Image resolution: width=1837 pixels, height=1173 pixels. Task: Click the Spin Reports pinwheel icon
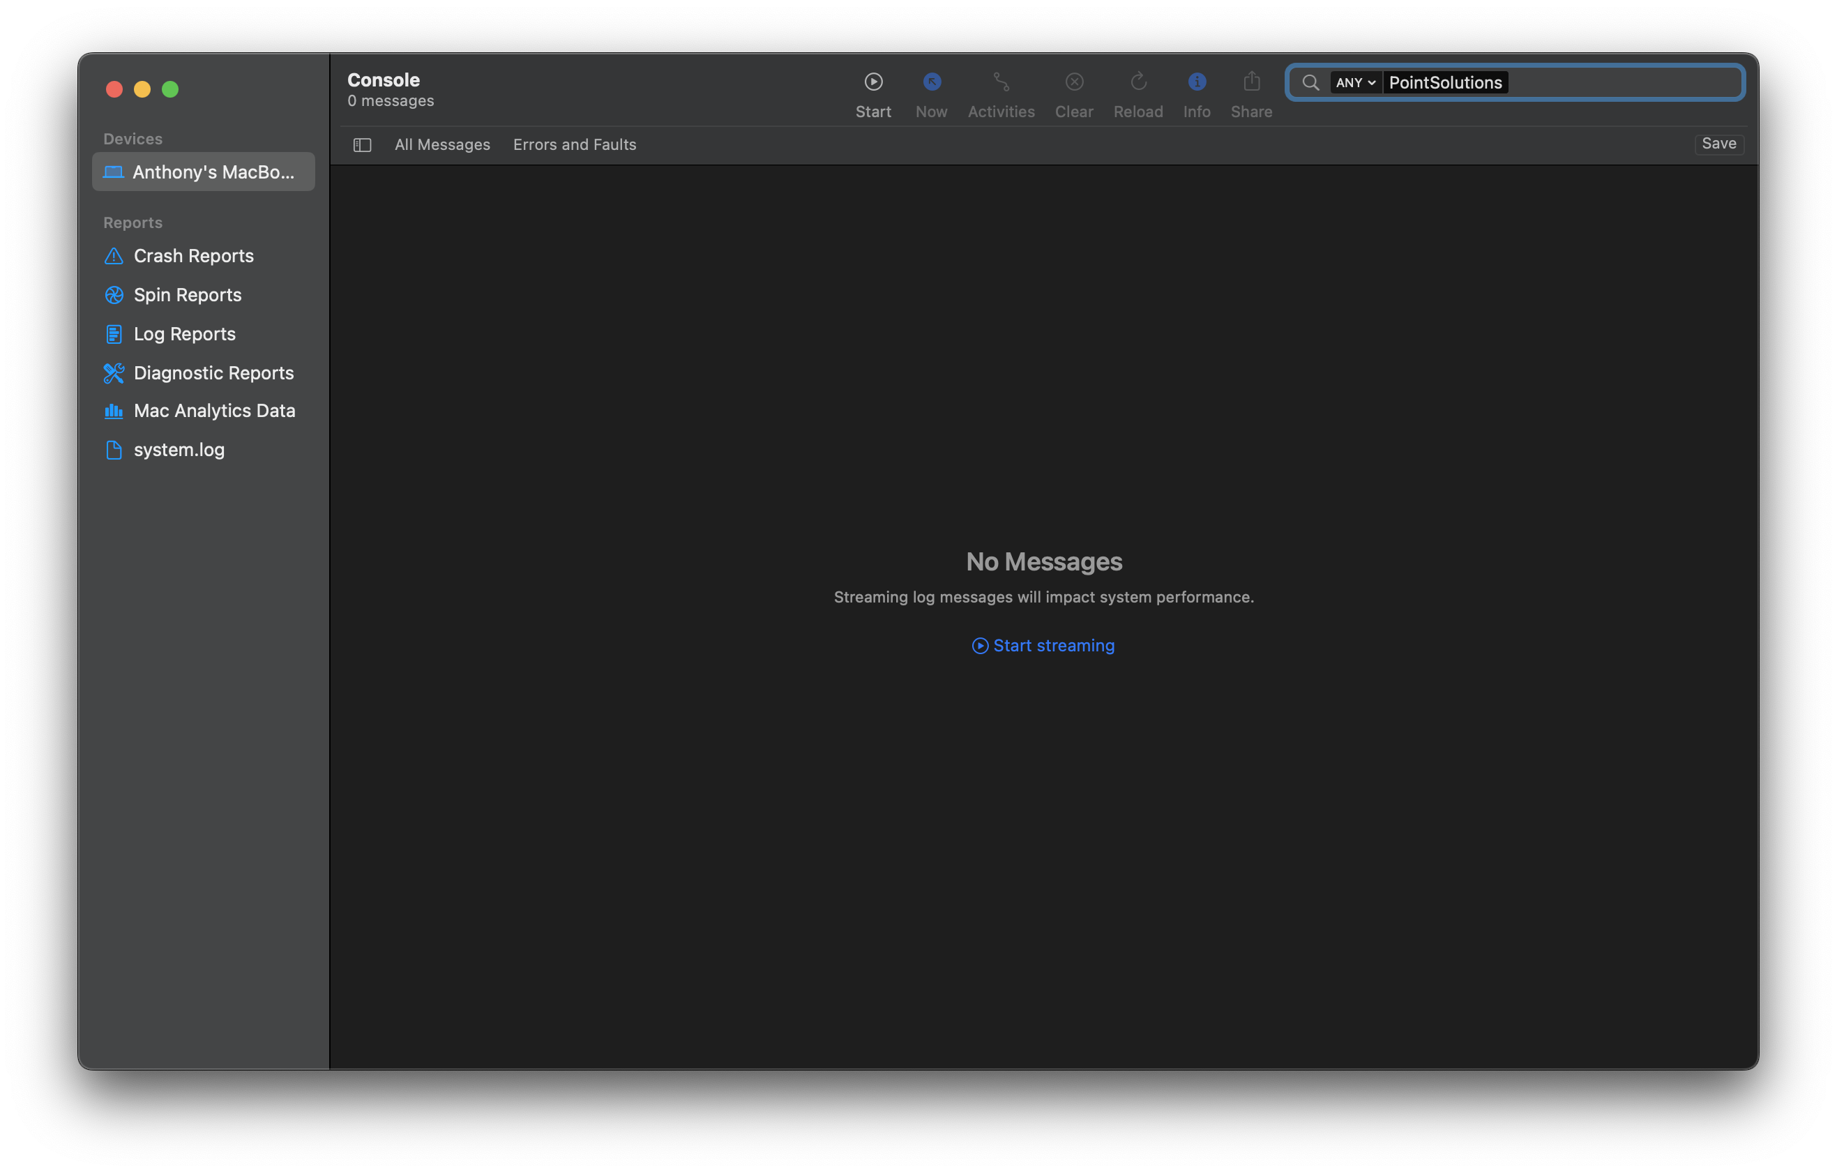(x=114, y=294)
